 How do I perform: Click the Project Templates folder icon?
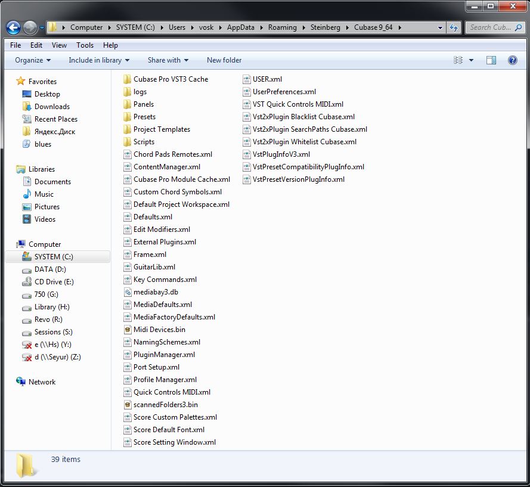point(127,129)
